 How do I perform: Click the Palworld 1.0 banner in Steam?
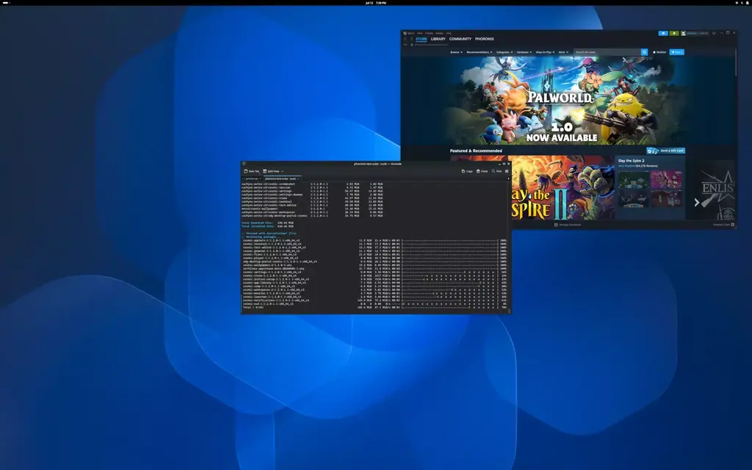[561, 101]
